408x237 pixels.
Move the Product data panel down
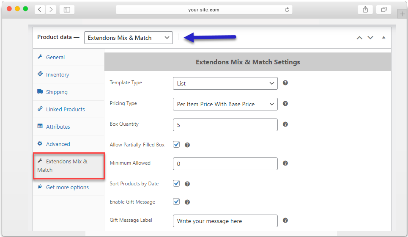click(370, 38)
